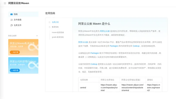
Task: Click heading 阿里云云效 Maven 是什么
Action: (x=94, y=24)
